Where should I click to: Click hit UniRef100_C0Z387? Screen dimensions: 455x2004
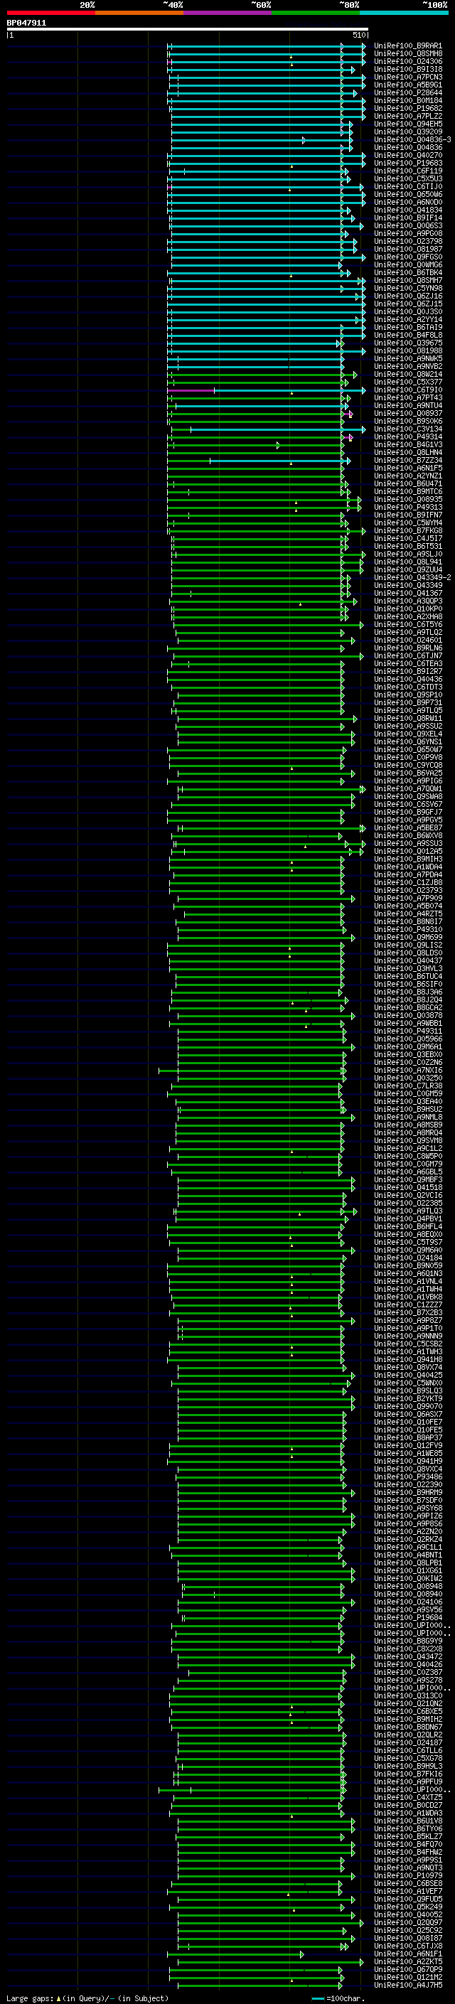pos(407,1672)
